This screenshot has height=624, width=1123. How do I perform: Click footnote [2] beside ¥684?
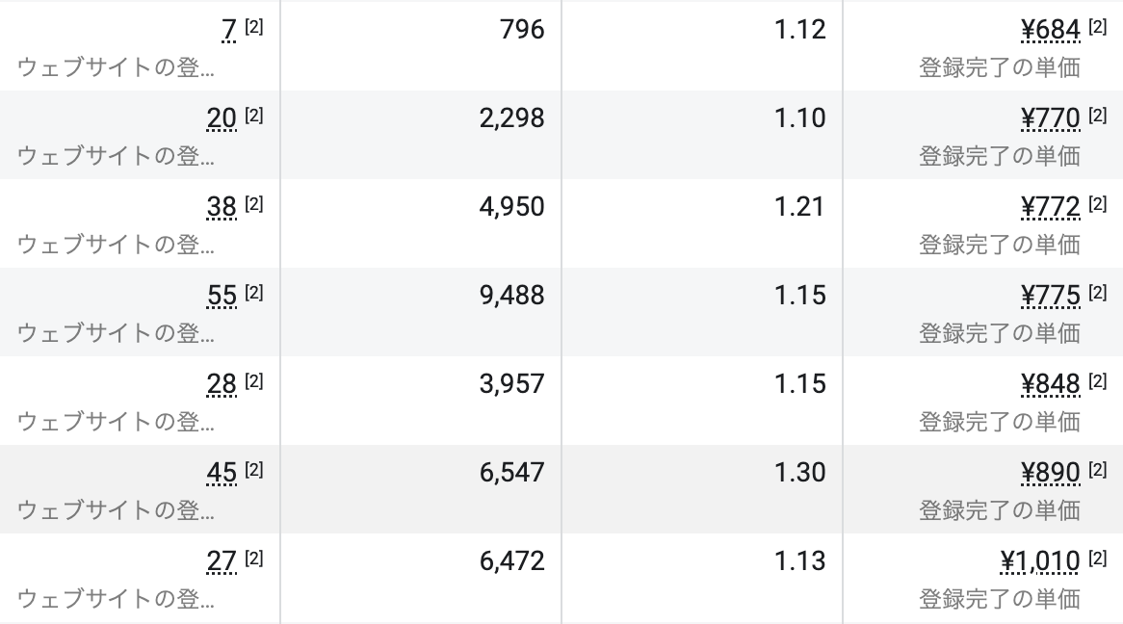(x=1097, y=27)
